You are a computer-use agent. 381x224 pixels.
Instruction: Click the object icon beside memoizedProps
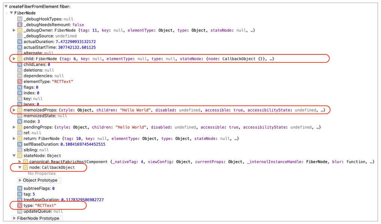pyautogui.click(x=20, y=110)
